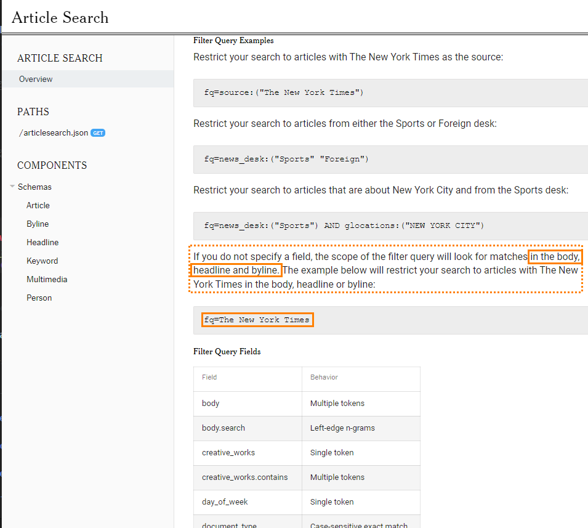Click the day_of_week field cell
588x528 pixels.
[x=248, y=502]
